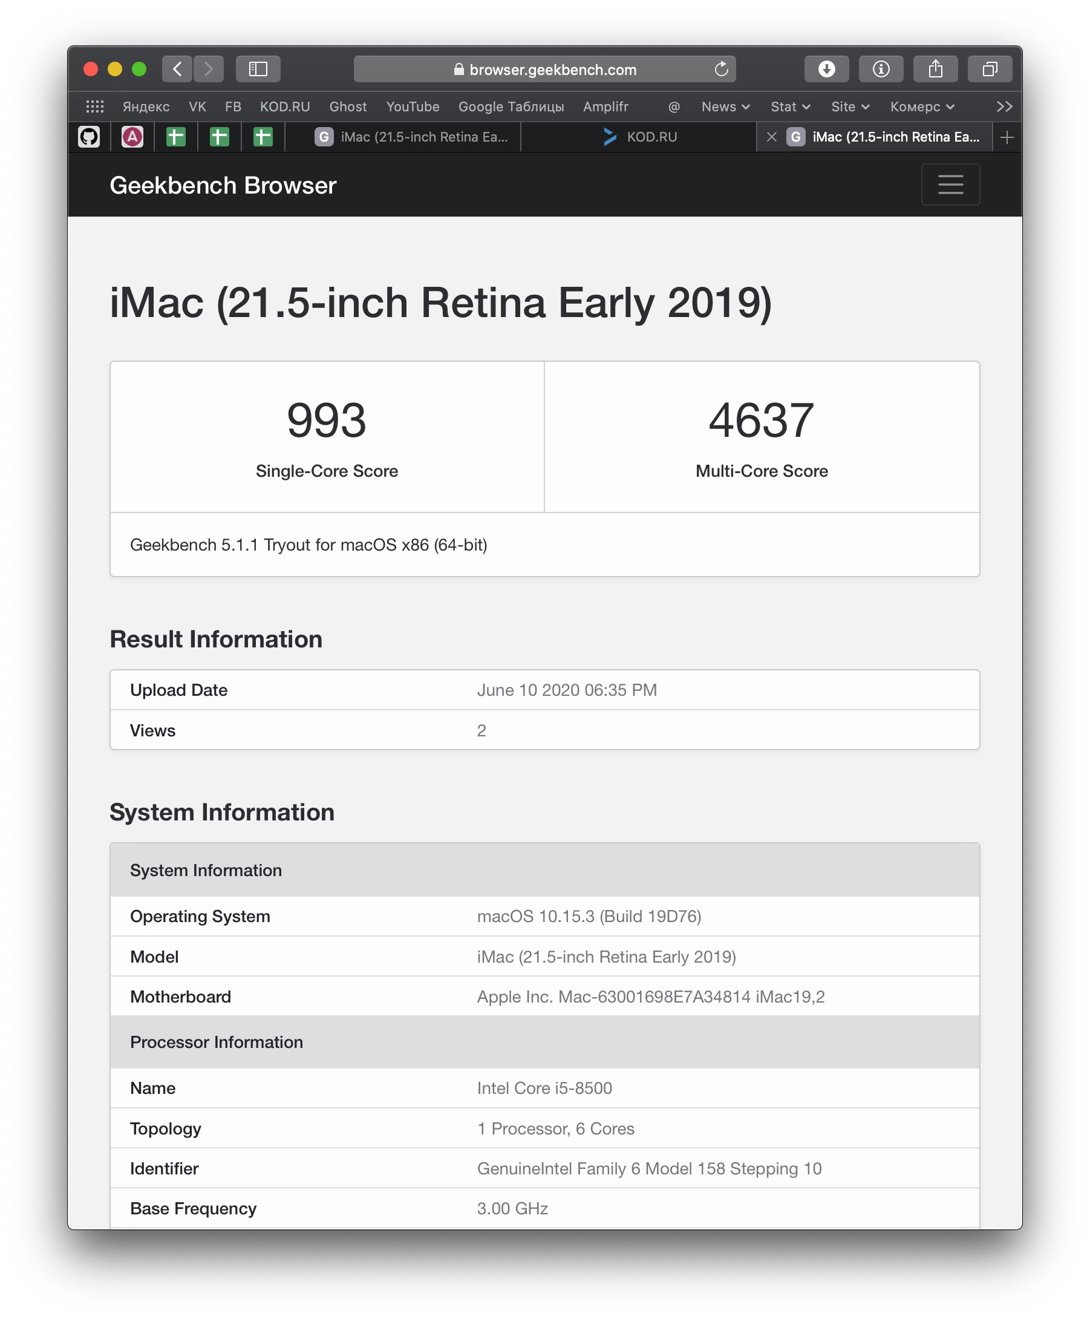Screen dimensions: 1090x1319
Task: Open the Safari downloads list
Action: (826, 69)
